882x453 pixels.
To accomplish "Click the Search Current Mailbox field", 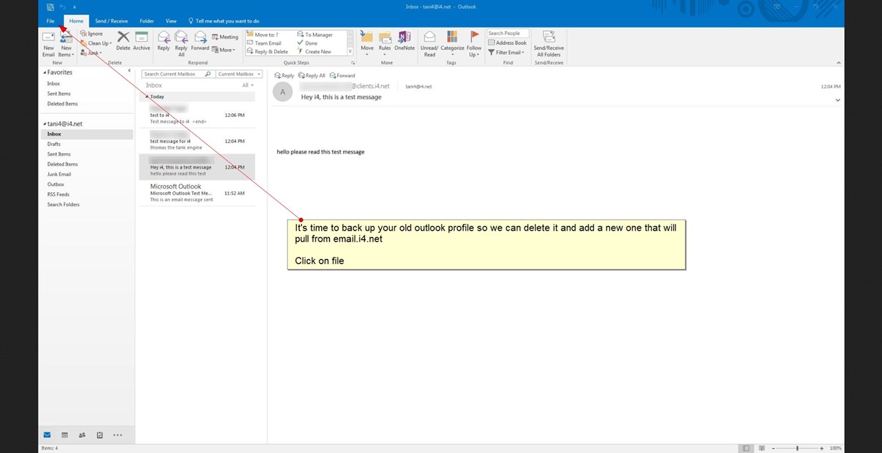I will click(174, 74).
